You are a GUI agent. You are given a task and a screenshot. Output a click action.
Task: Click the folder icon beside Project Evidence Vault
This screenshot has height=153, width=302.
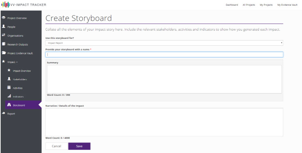pos(4,53)
